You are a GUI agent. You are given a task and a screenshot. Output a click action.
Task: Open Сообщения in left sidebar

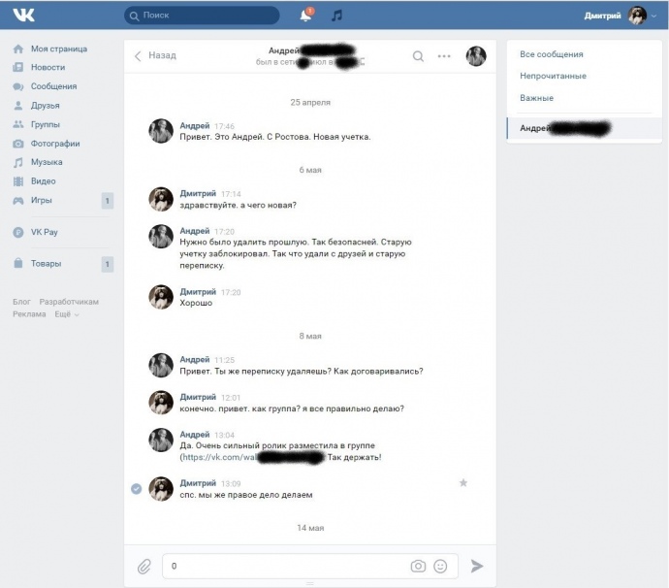(x=53, y=86)
